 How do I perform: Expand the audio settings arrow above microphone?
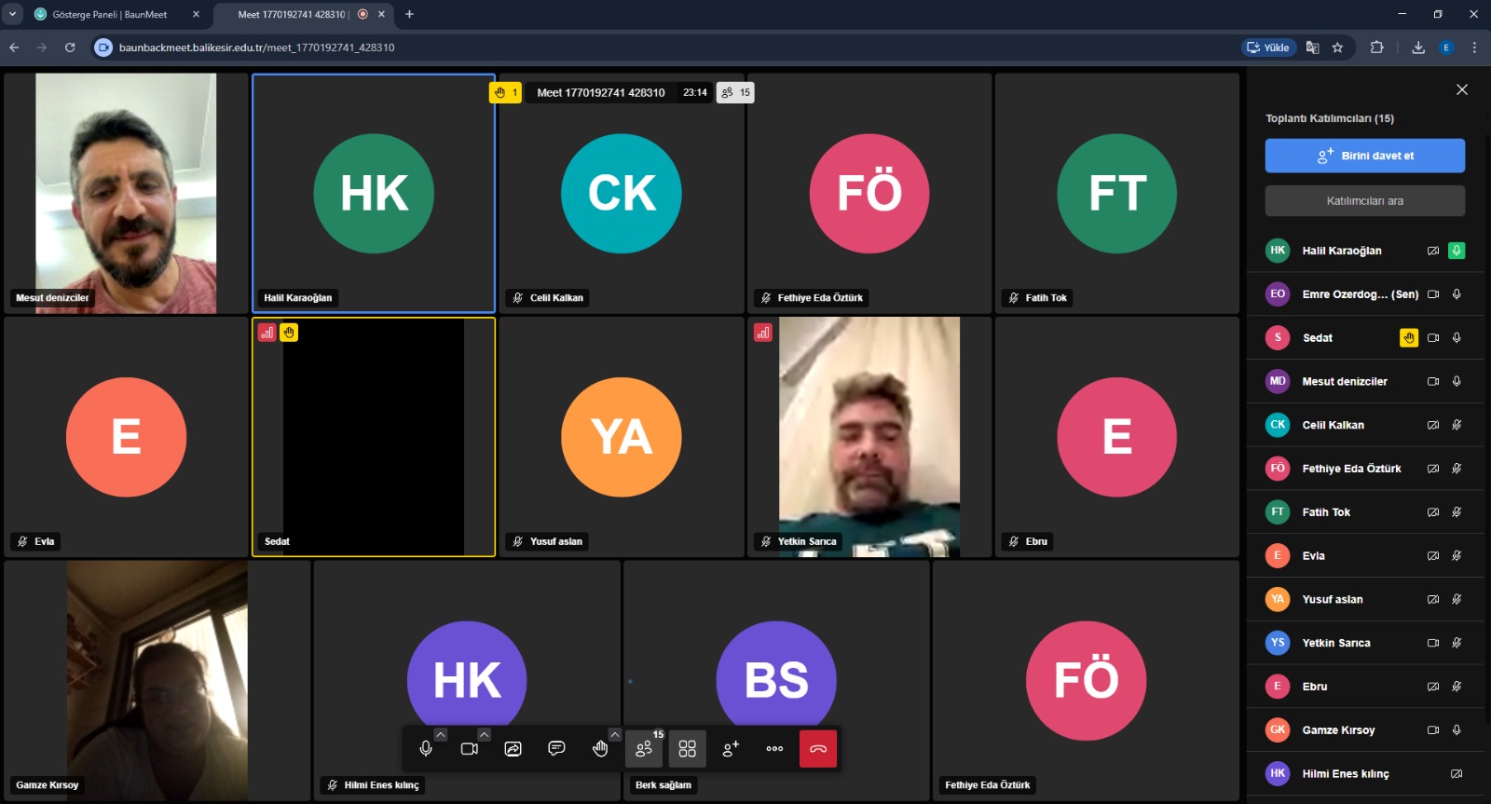click(441, 734)
